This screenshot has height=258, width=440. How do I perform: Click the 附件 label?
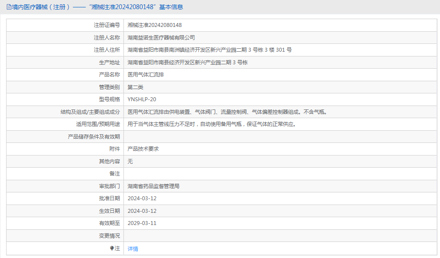[114, 149]
